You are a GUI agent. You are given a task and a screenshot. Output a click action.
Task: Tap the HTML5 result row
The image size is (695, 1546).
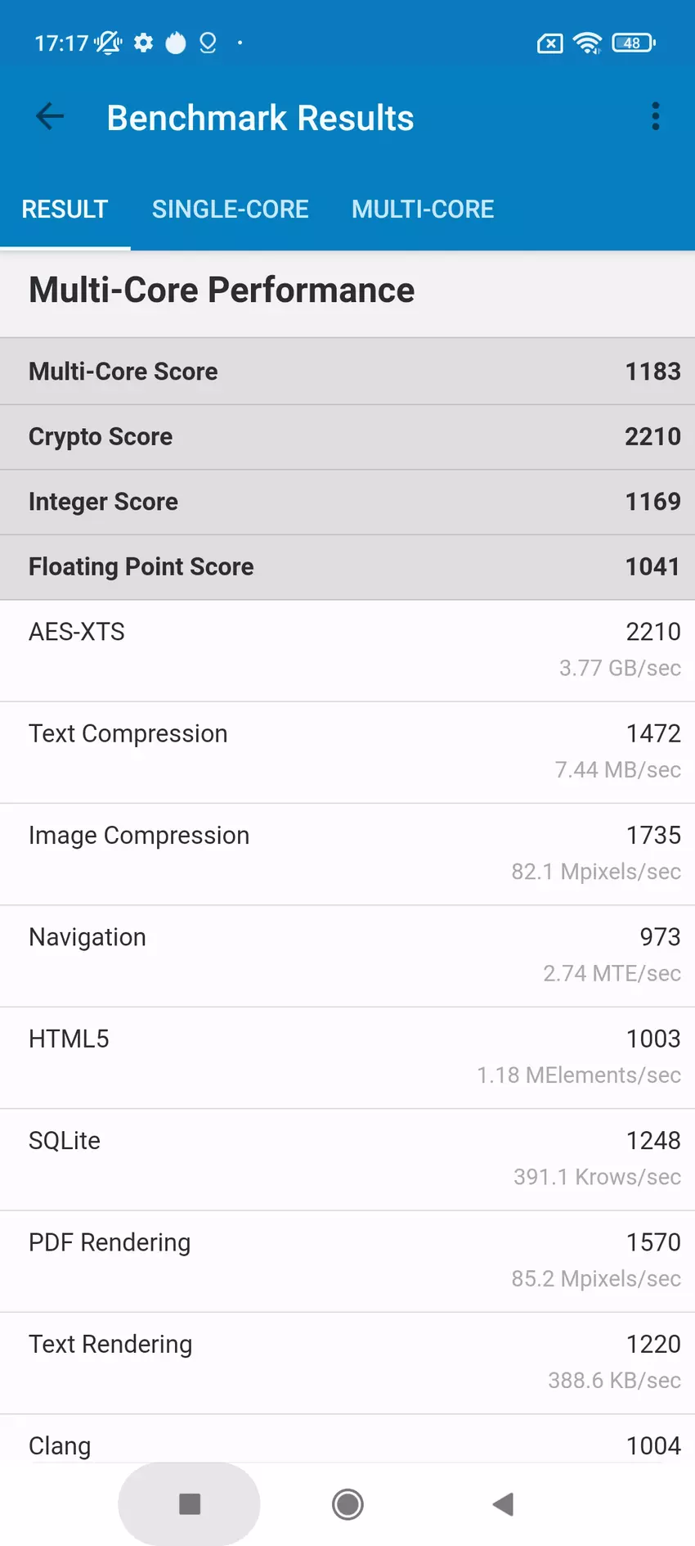(x=347, y=1057)
